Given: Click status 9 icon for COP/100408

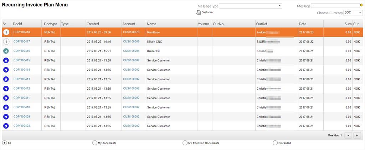Looking at the screenshot, I should [6, 126].
